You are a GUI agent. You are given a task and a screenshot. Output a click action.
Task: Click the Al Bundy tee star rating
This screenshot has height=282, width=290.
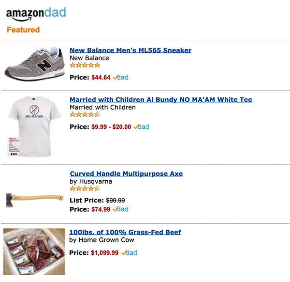click(x=85, y=115)
